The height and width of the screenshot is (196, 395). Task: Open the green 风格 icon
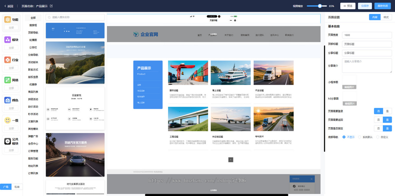pyautogui.click(x=8, y=80)
